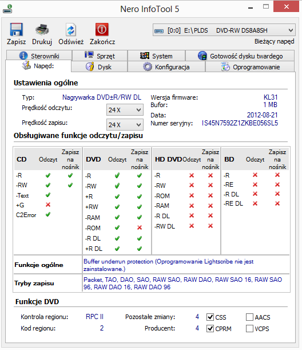Click the Funkcje ogólne row heading
Image resolution: width=302 pixels, height=350 pixels.
coord(39,265)
